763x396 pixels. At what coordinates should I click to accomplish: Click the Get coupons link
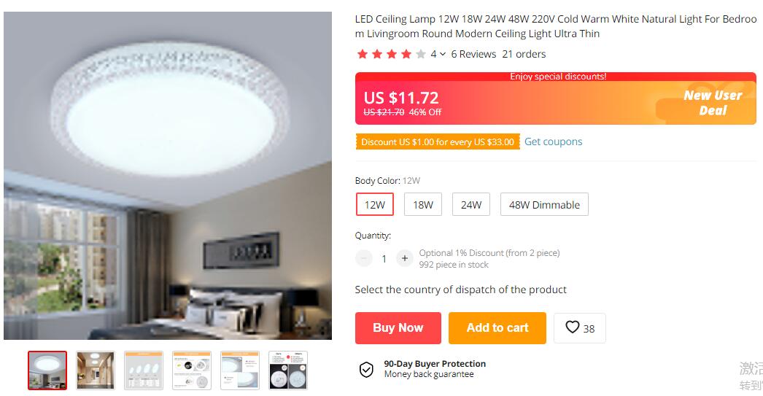(553, 141)
